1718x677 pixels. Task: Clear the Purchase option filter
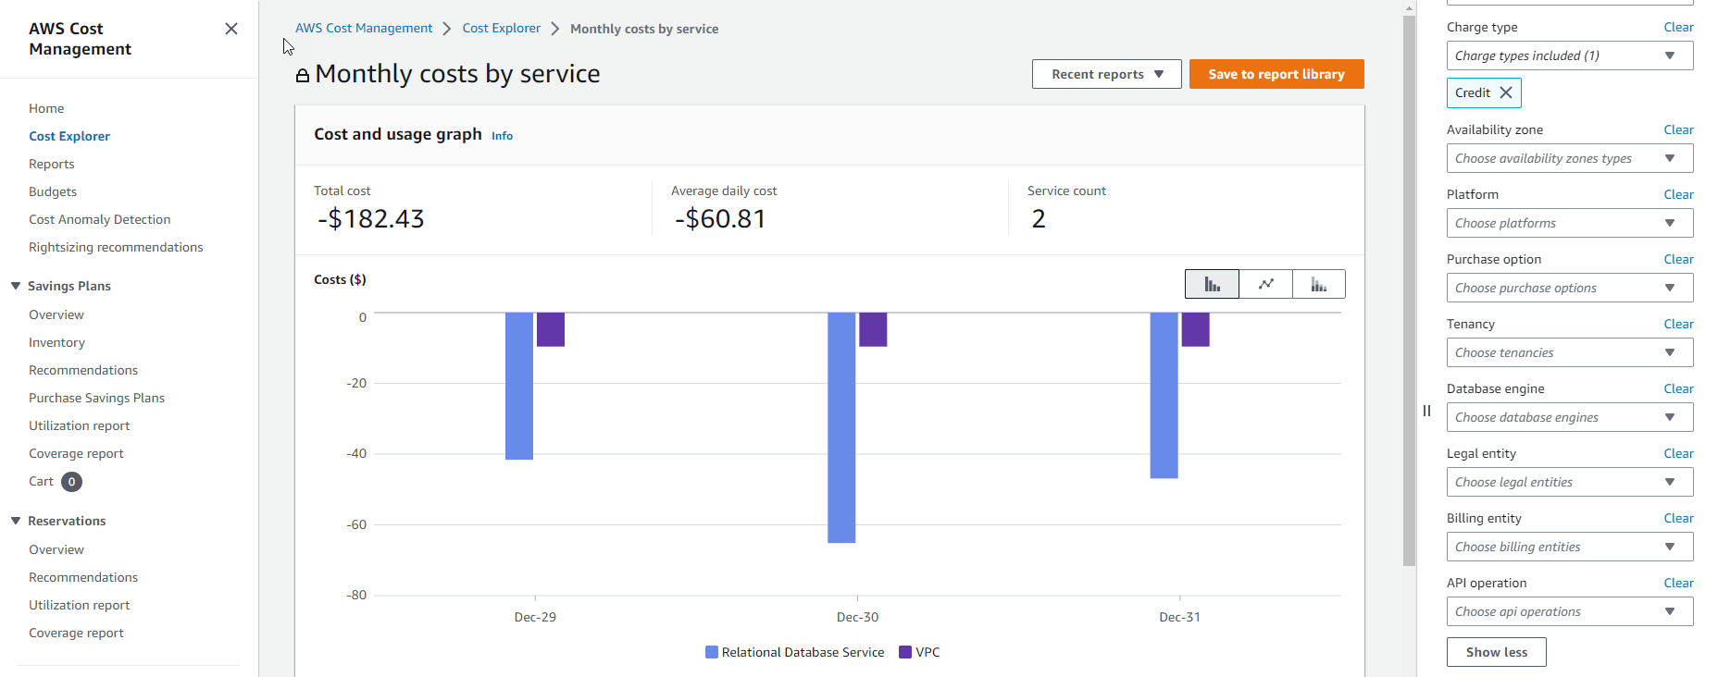[1678, 259]
